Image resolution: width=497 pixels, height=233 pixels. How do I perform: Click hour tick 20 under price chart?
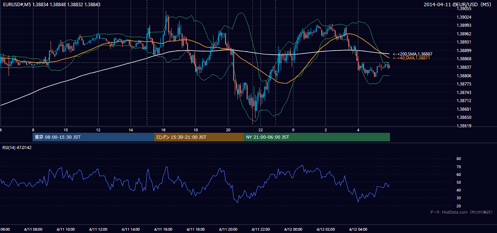[228, 130]
